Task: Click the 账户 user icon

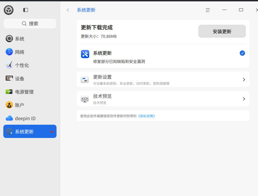Action: 9,105
